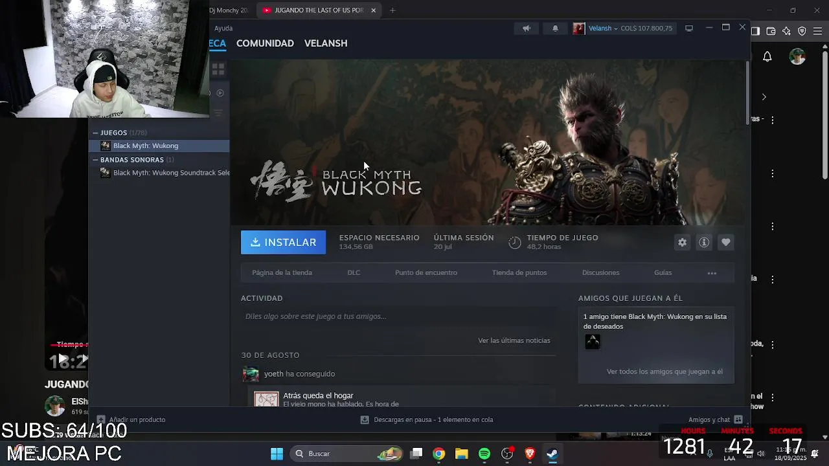Open YouTube notifications bell in browser

pos(767,57)
